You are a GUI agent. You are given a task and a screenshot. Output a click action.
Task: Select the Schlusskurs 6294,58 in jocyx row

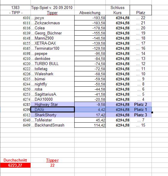pos(118,18)
